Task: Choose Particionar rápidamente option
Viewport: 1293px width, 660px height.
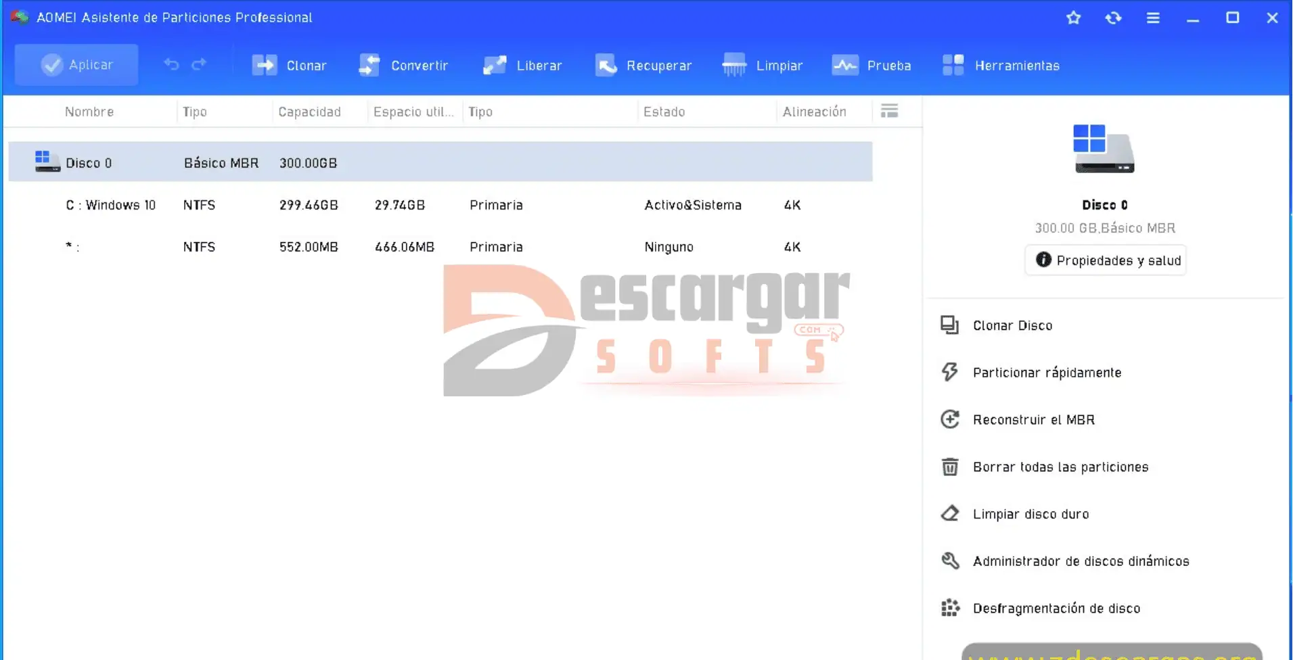Action: click(x=1047, y=373)
